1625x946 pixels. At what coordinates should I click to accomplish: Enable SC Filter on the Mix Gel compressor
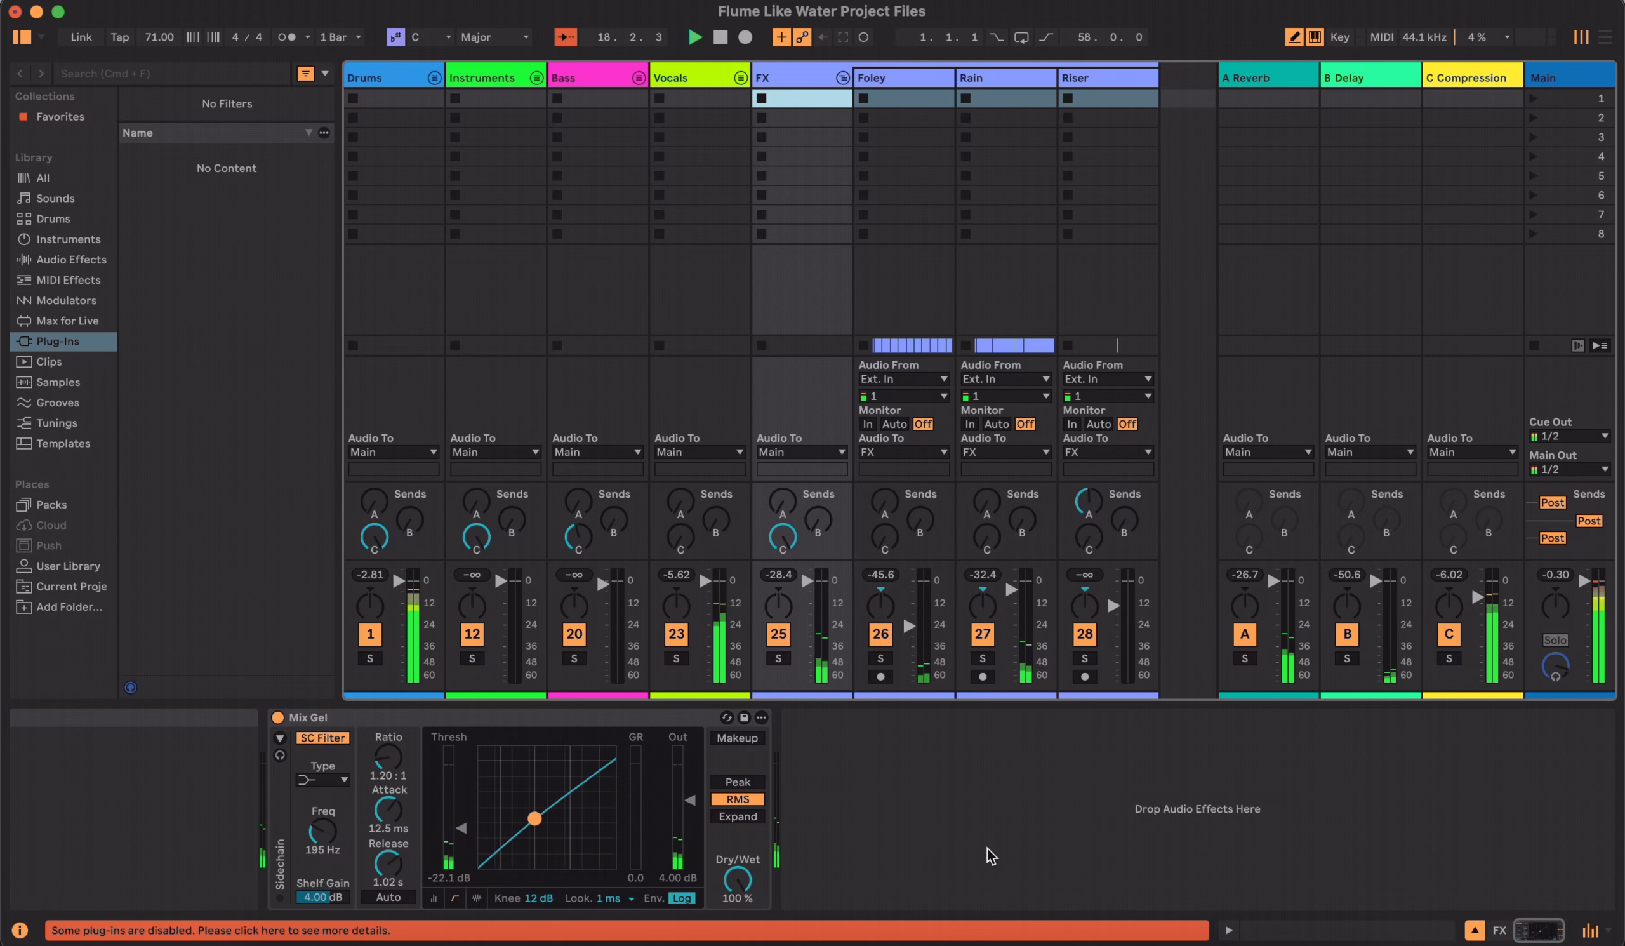[x=322, y=738]
